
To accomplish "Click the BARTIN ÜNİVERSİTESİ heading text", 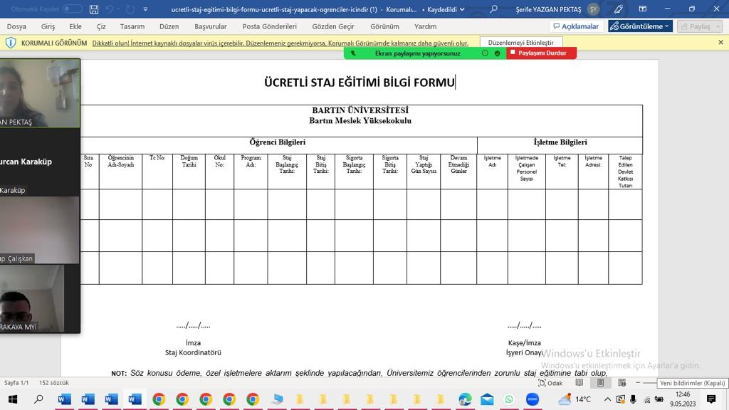I will coord(360,110).
